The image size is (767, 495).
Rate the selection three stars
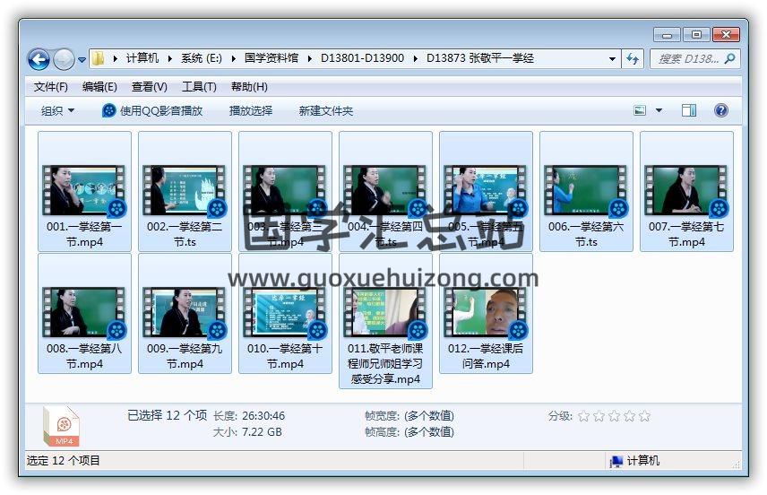(x=615, y=416)
